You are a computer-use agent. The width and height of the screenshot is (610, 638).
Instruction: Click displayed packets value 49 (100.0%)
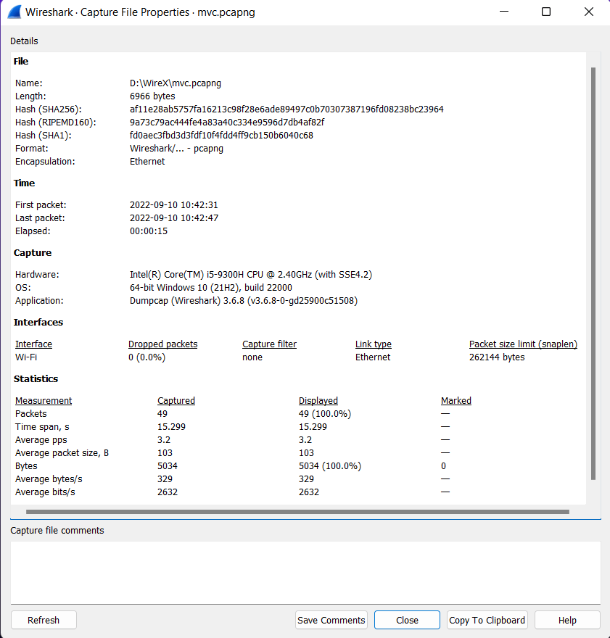click(x=325, y=413)
